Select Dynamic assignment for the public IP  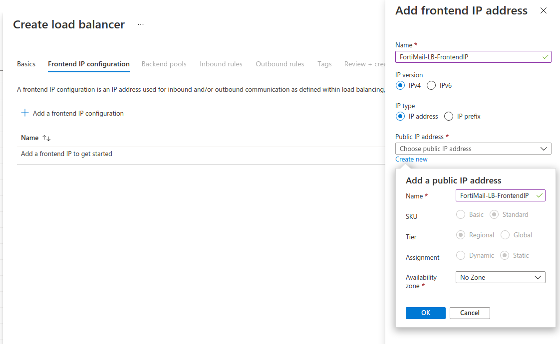pos(460,255)
